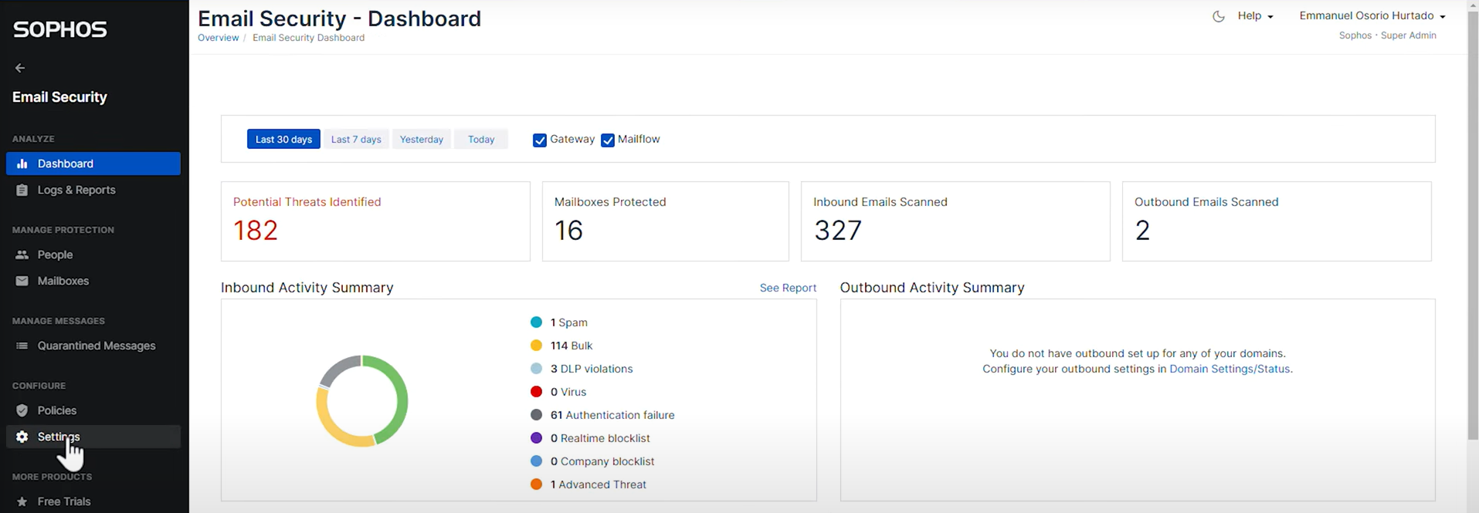Expand the Help dropdown

[x=1255, y=15]
